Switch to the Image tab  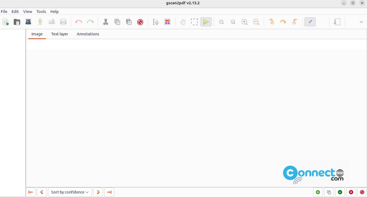pos(37,34)
